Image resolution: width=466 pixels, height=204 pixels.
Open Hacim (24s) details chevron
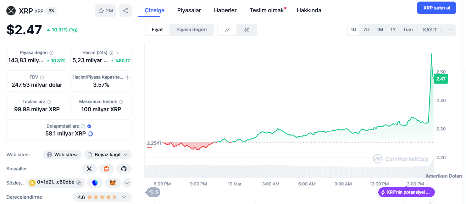pos(118,53)
